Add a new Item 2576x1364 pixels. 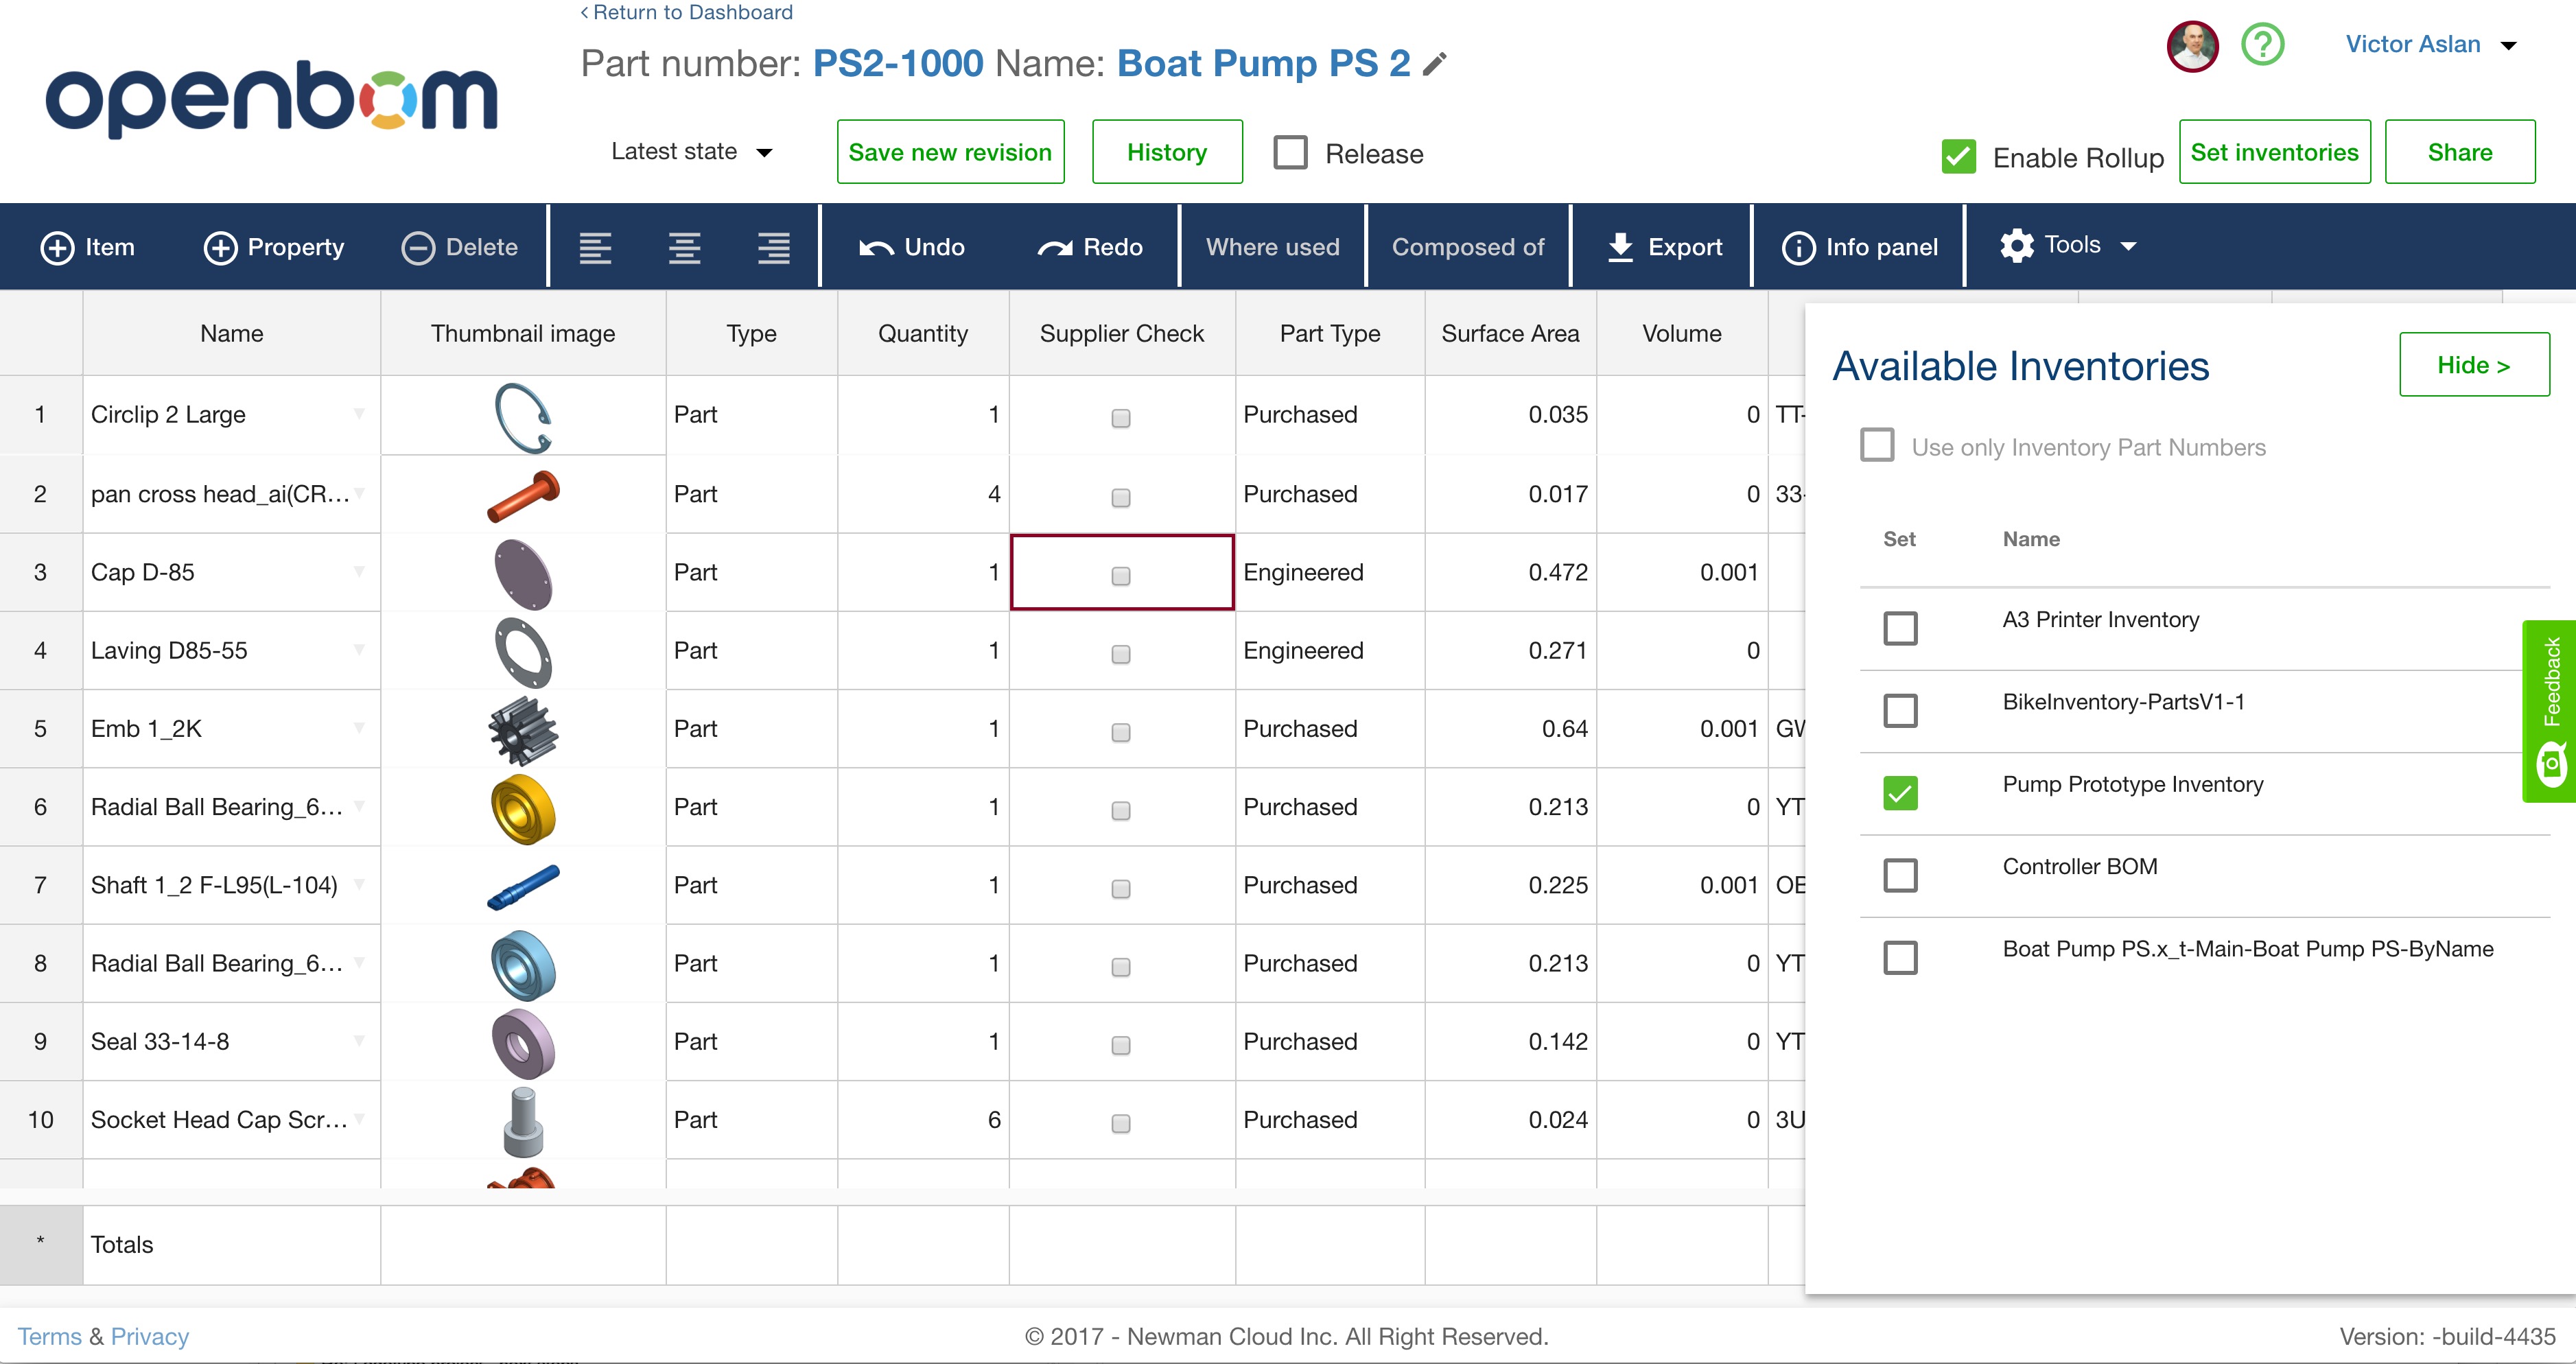pos(87,247)
